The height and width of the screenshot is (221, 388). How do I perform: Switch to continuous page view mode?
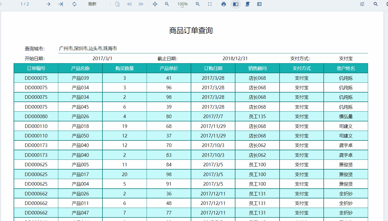(x=247, y=4)
